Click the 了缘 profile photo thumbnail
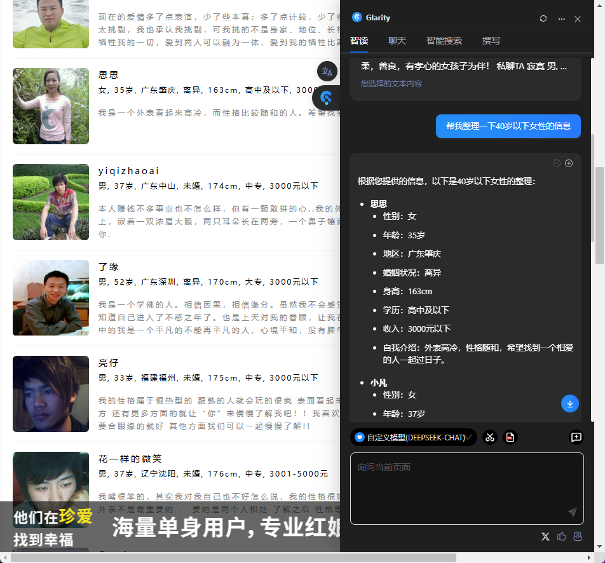605x563 pixels. coord(51,297)
